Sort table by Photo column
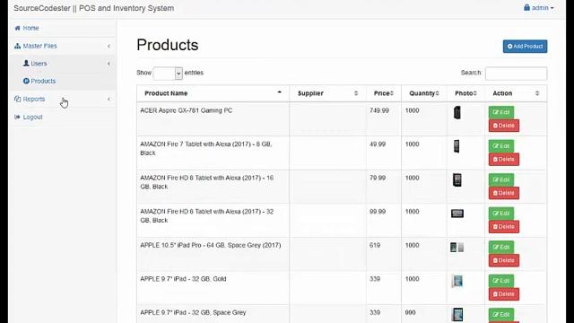This screenshot has height=323, width=574. [465, 93]
